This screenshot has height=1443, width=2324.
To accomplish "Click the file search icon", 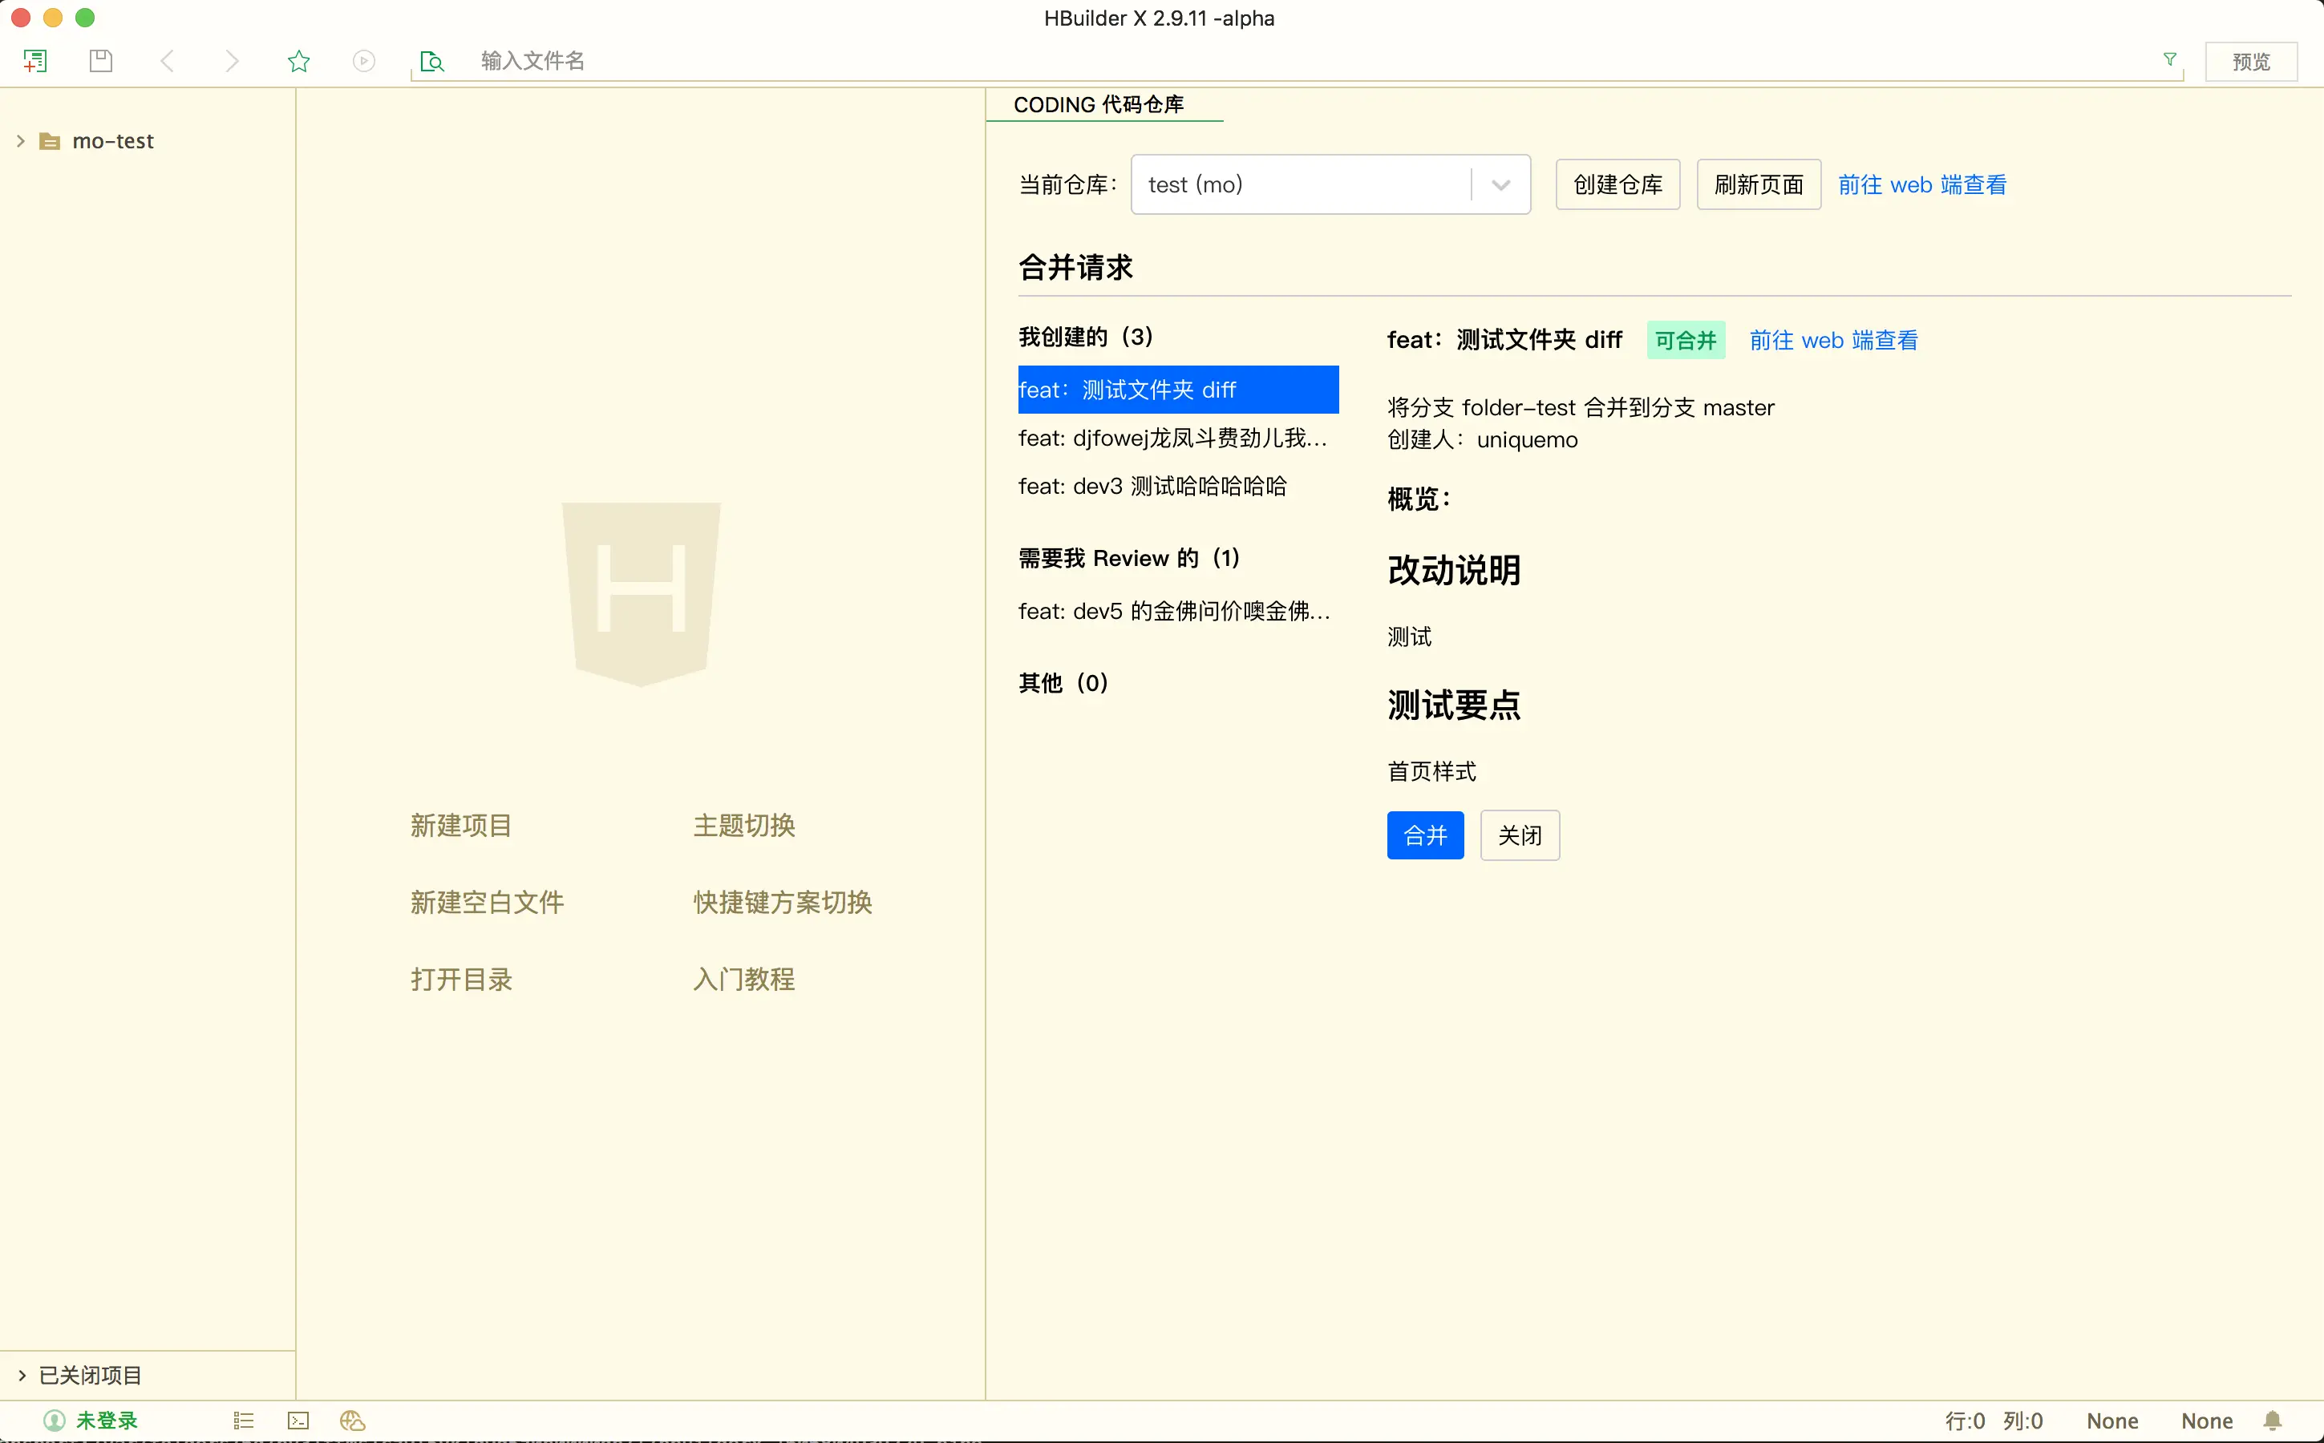I will click(x=432, y=61).
